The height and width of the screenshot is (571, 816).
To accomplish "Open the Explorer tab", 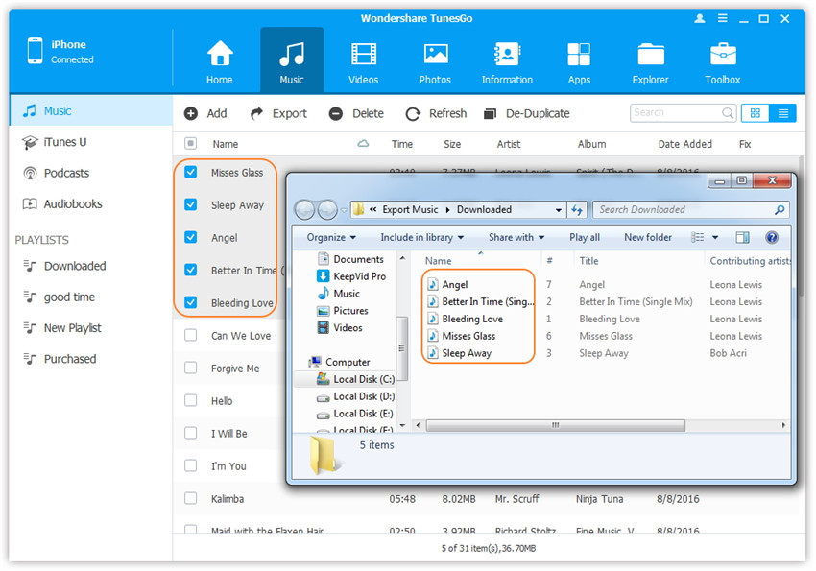I will 651,61.
